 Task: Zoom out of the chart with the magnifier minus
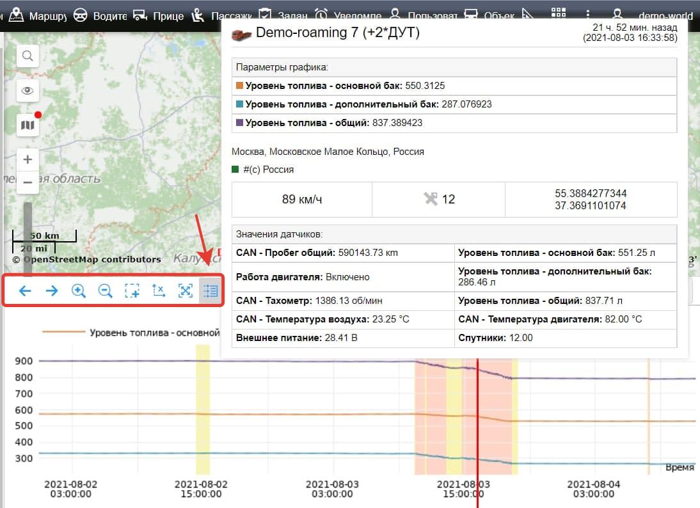click(x=105, y=291)
